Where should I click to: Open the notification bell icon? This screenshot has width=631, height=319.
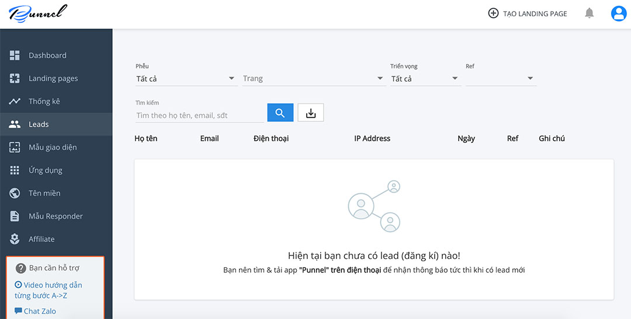[590, 13]
